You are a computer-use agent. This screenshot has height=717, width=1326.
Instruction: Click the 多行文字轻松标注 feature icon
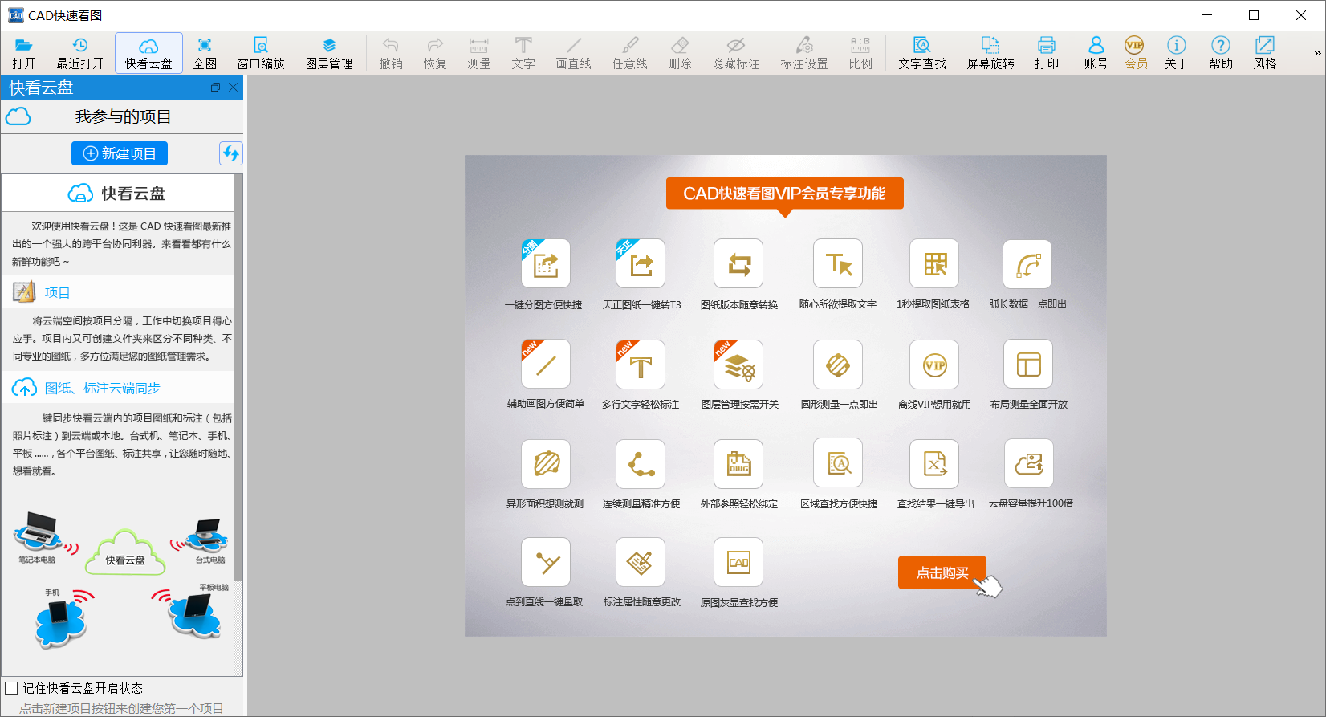coord(641,364)
